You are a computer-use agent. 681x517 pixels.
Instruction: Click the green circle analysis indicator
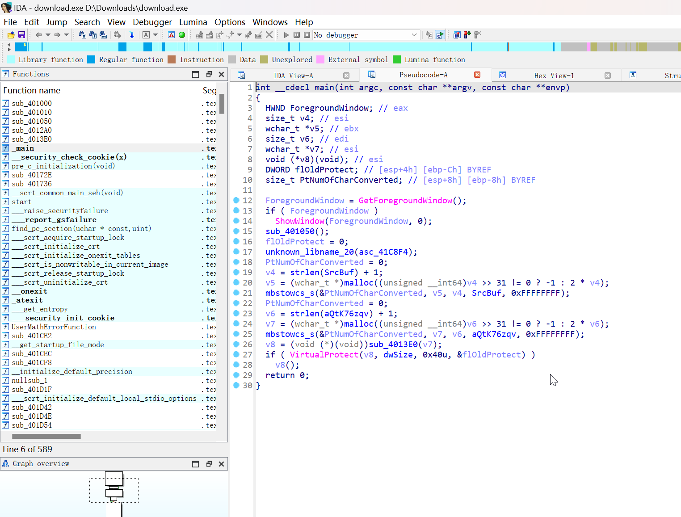182,35
